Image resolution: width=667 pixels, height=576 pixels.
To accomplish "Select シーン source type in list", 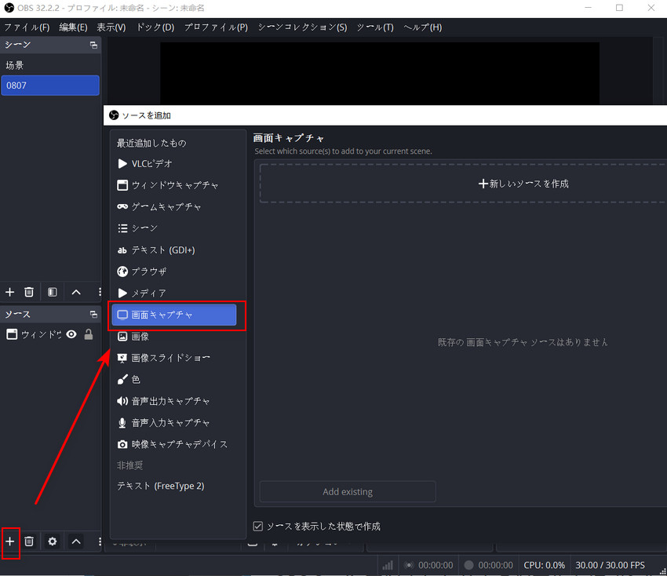I will click(x=174, y=228).
